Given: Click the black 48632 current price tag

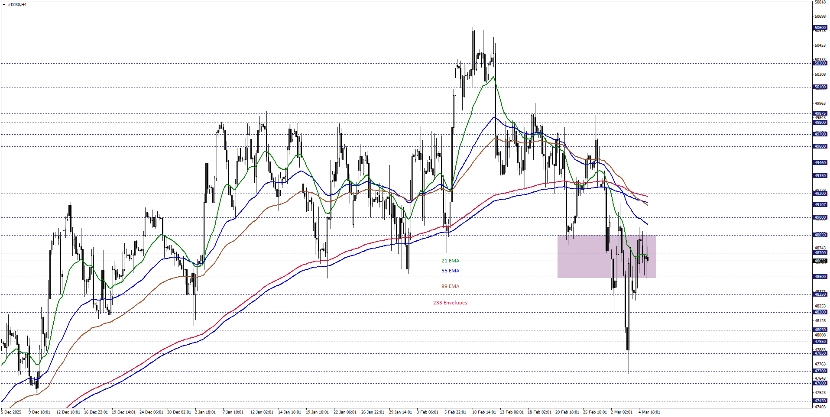Looking at the screenshot, I should (x=820, y=261).
